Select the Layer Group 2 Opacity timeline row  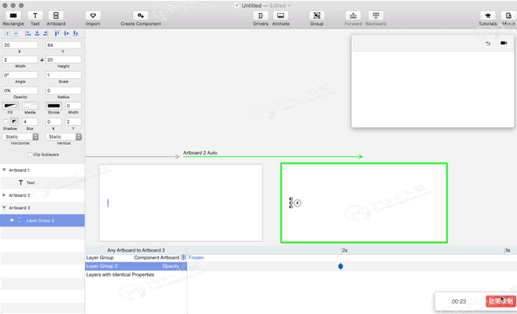point(136,266)
